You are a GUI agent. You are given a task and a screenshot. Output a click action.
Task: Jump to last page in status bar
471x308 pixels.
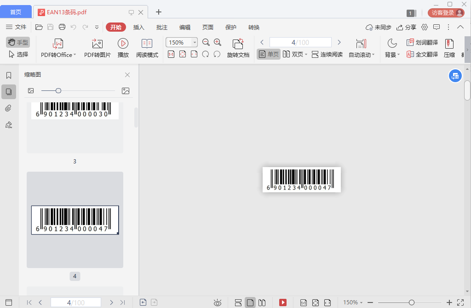click(122, 302)
